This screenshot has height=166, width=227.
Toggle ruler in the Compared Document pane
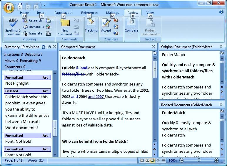tap(155, 53)
